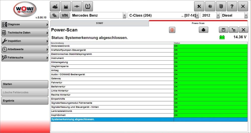Select the Gateway row
This screenshot has width=251, height=133.
click(149, 79)
